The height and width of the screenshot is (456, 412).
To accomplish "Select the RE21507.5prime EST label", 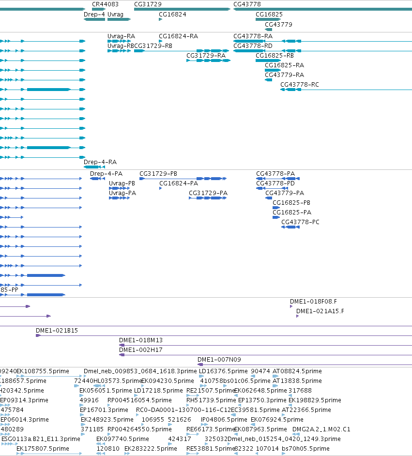I will (211, 390).
